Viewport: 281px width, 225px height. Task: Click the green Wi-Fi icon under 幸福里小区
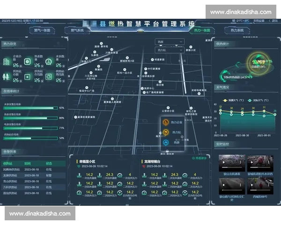(78, 165)
